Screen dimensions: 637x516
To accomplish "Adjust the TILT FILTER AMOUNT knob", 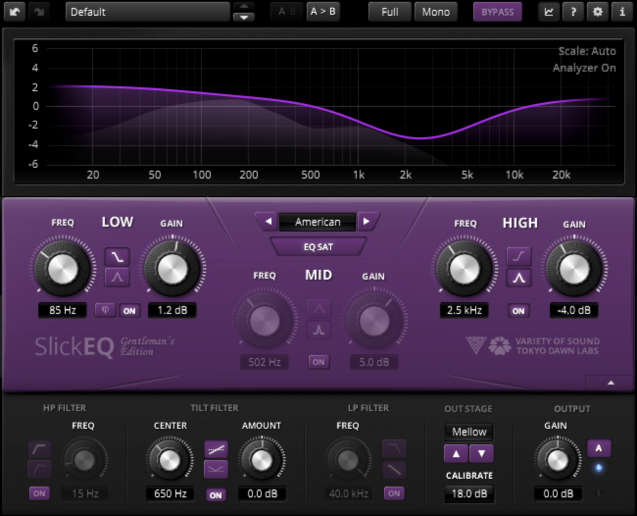I will [x=261, y=460].
